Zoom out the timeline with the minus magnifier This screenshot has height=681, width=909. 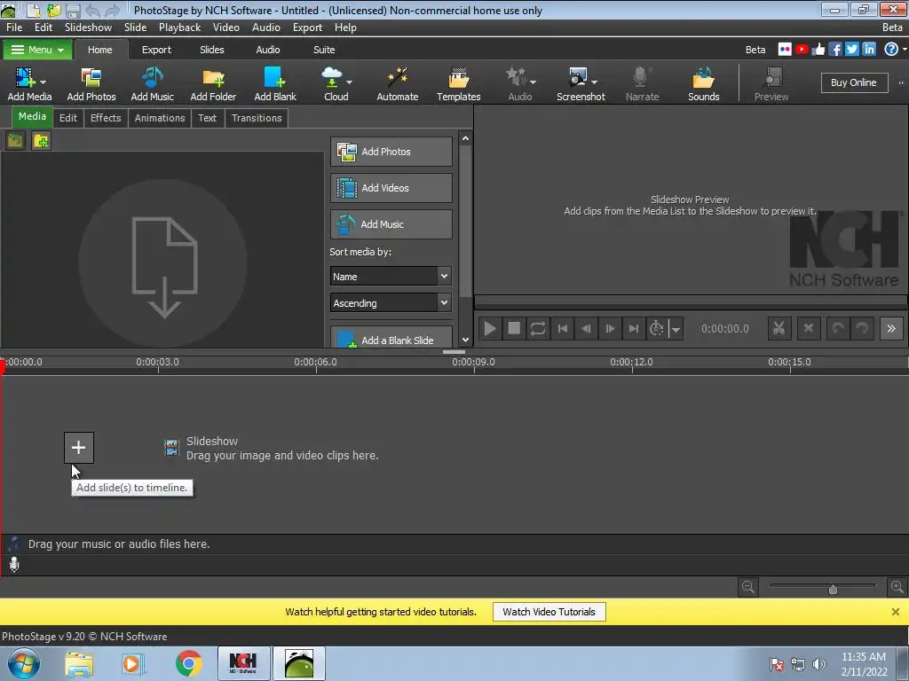tap(747, 587)
